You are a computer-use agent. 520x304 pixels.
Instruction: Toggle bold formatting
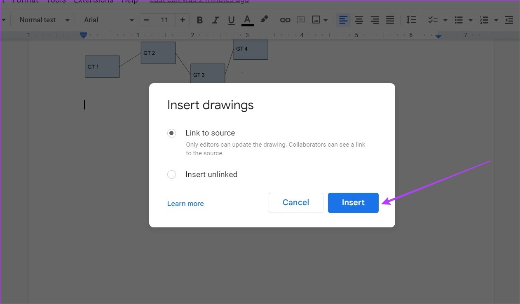pos(200,20)
